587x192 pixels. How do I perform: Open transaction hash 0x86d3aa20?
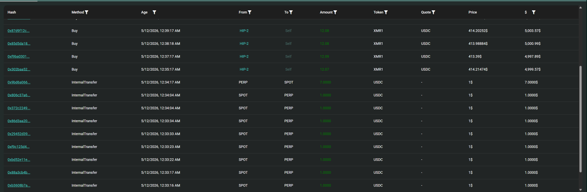click(x=19, y=121)
